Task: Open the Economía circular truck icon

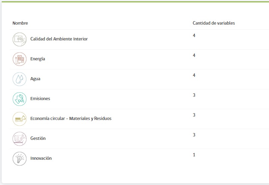Action: click(19, 119)
